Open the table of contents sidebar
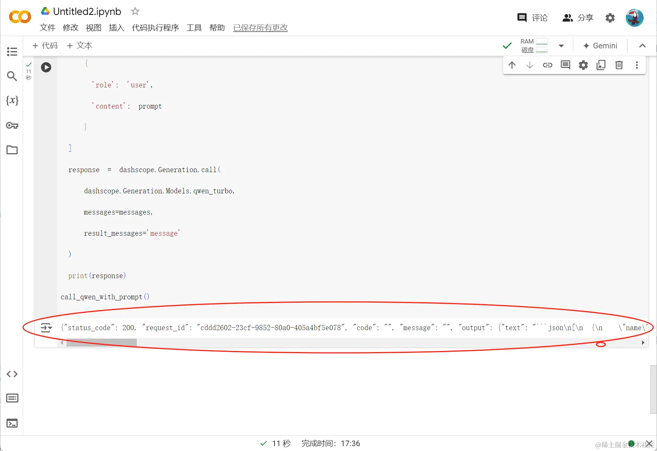The image size is (657, 451). (12, 52)
